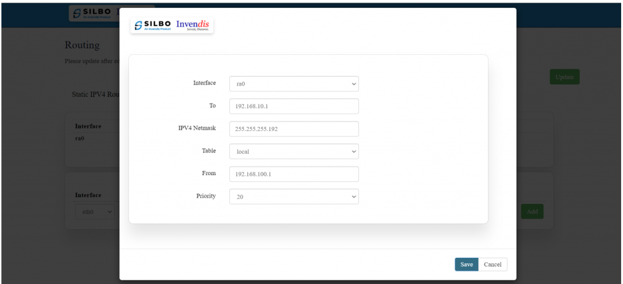Click the Invendis logo in the dialog
623x284 pixels.
point(193,25)
